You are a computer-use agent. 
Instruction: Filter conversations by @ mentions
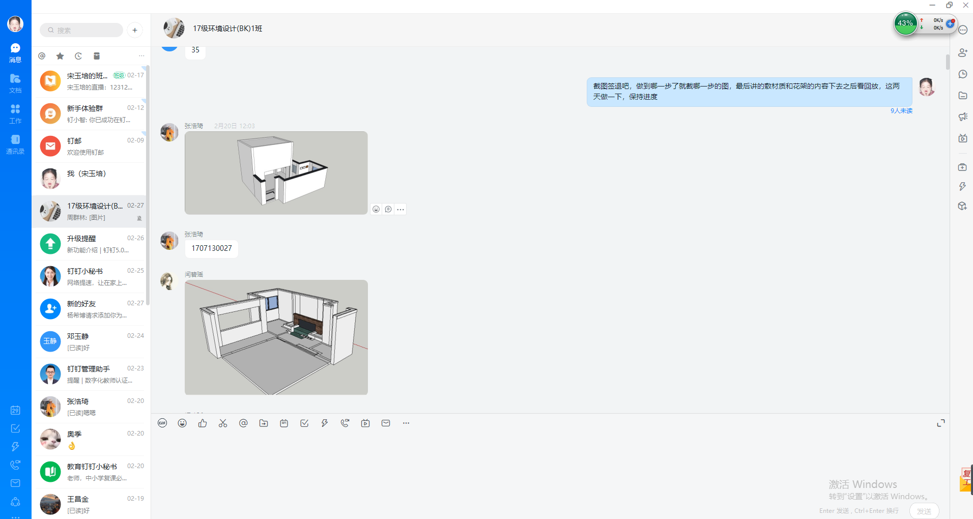(42, 56)
